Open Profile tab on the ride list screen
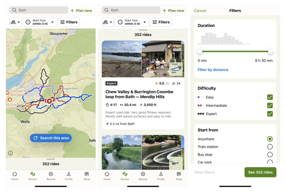The height and width of the screenshot is (193, 286). (161, 176)
